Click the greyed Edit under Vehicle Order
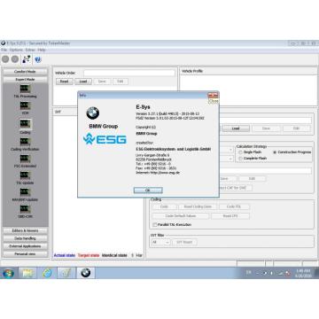The height and width of the screenshot is (319, 319). 121,82
